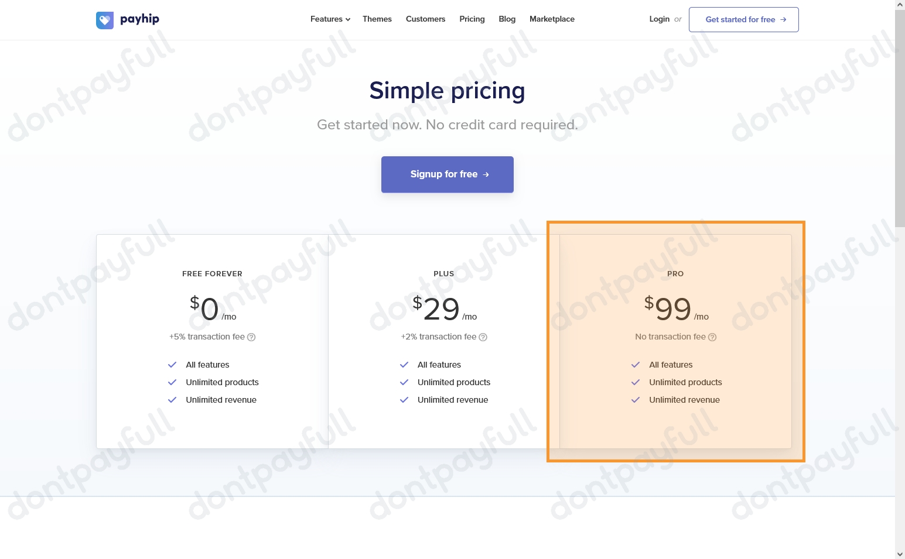Click the Login link
905x559 pixels.
[659, 19]
